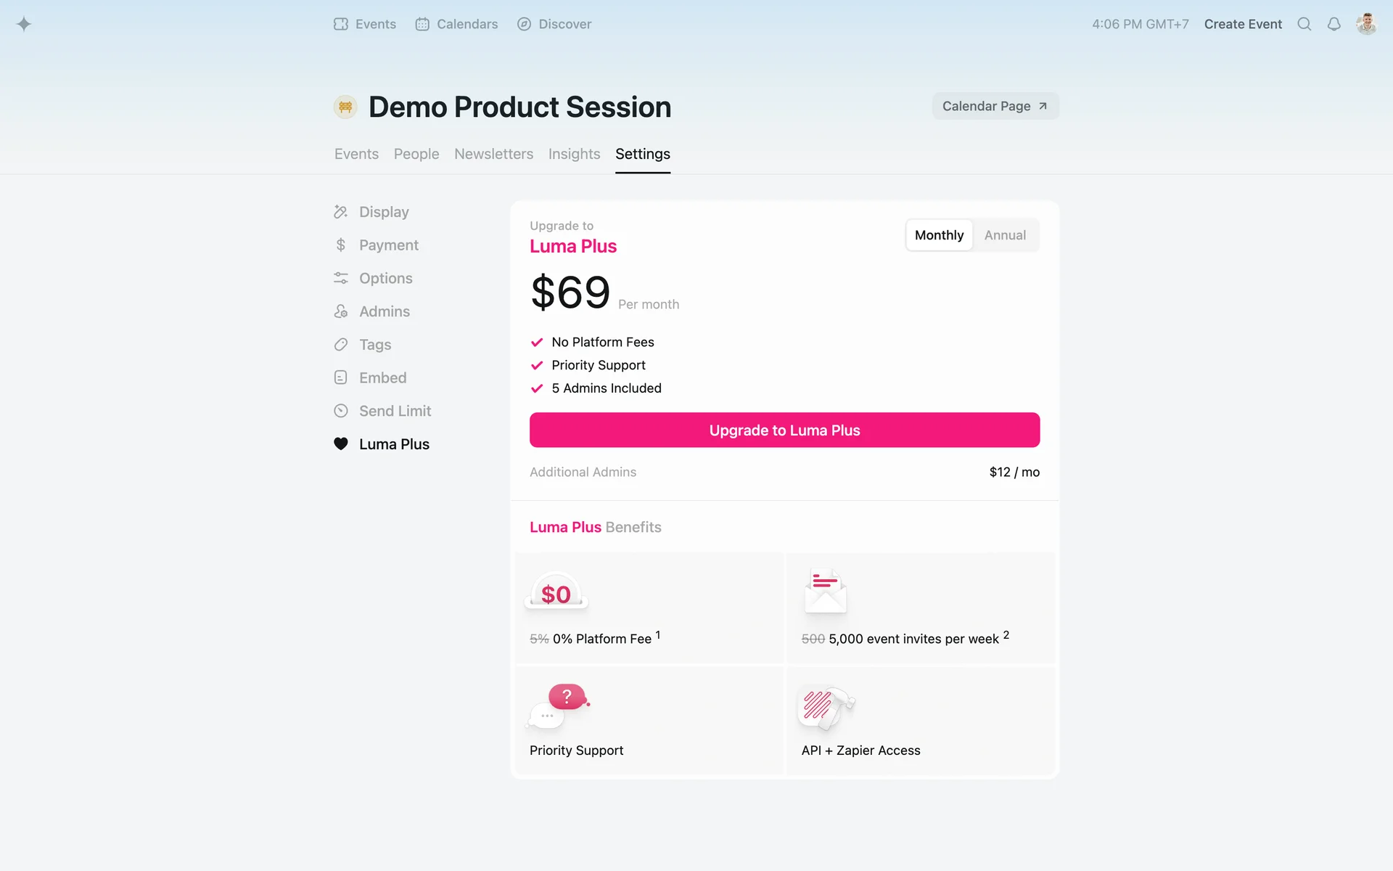1393x871 pixels.
Task: Click the user profile avatar
Action: point(1366,24)
